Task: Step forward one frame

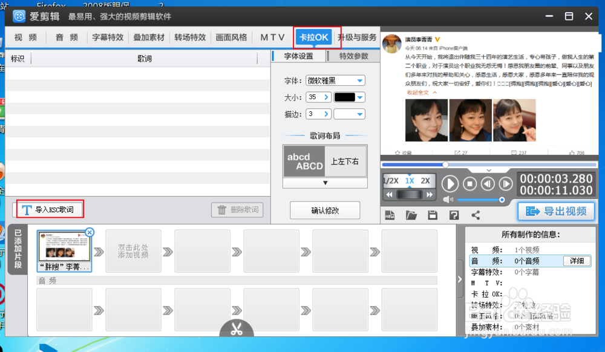Action: 506,184
